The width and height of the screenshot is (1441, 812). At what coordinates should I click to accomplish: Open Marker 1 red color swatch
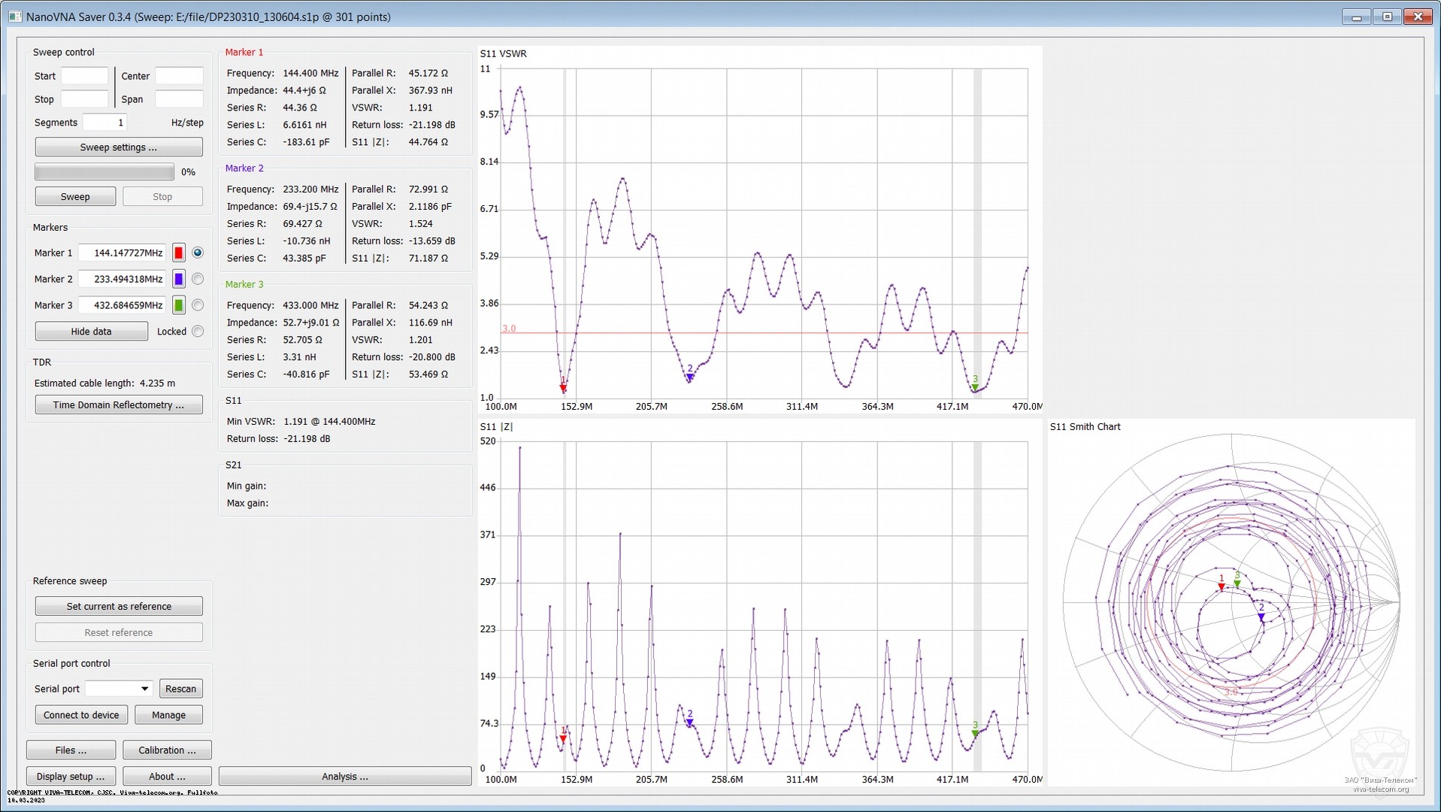pos(179,253)
